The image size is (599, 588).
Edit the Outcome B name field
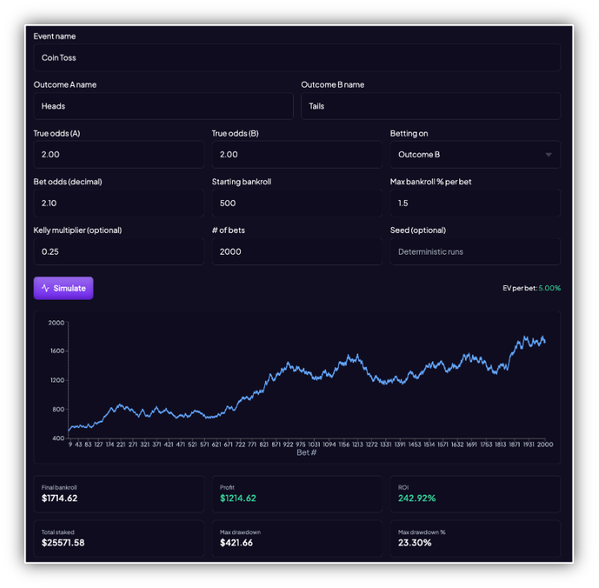point(430,106)
